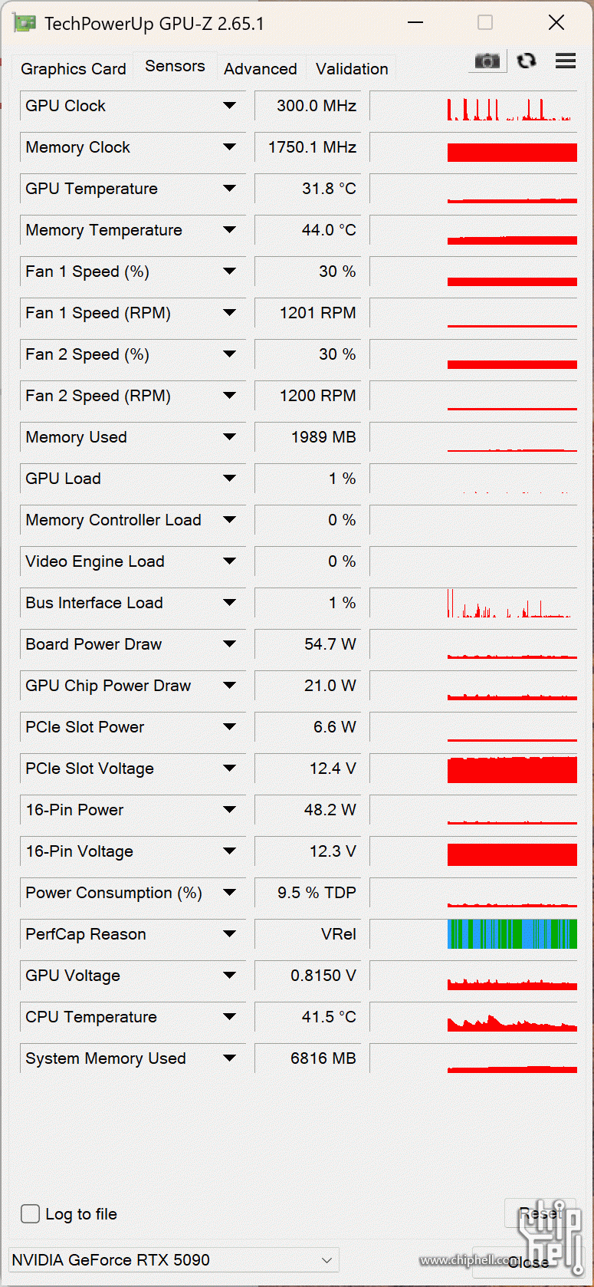Switch to the Graphics Card tab
Viewport: 594px width, 1287px height.
point(74,69)
